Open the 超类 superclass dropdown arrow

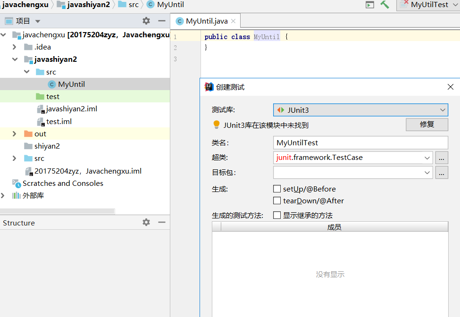pos(427,158)
